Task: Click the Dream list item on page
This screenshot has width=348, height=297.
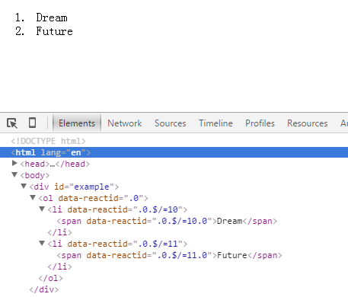Action: click(52, 18)
